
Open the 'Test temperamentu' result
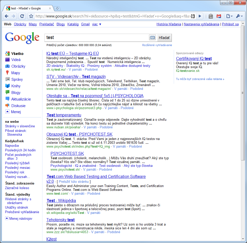(64, 115)
